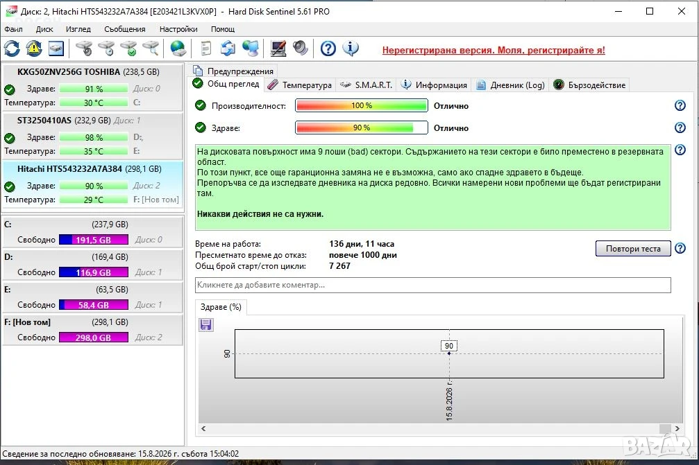This screenshot has width=699, height=465.
Task: Click green status check of TOSHIBA disk
Action: (x=9, y=89)
